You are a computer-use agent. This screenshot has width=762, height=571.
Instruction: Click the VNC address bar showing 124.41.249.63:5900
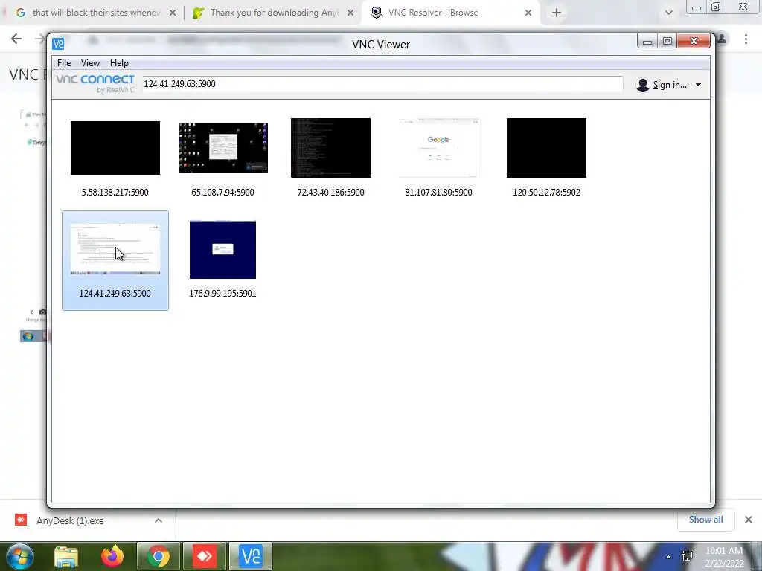coord(382,84)
